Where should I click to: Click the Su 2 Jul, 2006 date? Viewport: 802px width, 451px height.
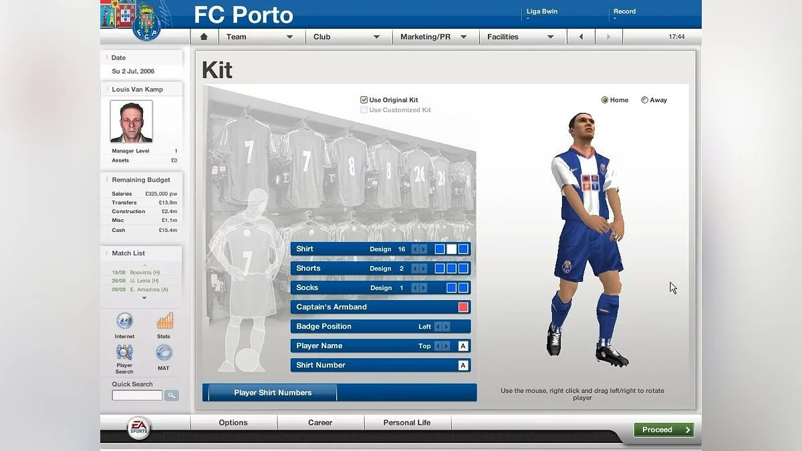[x=133, y=71]
